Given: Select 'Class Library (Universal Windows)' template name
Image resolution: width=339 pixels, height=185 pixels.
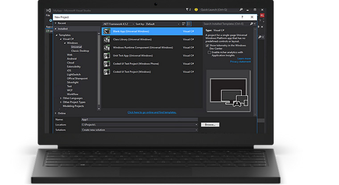Looking at the screenshot, I should point(132,40).
